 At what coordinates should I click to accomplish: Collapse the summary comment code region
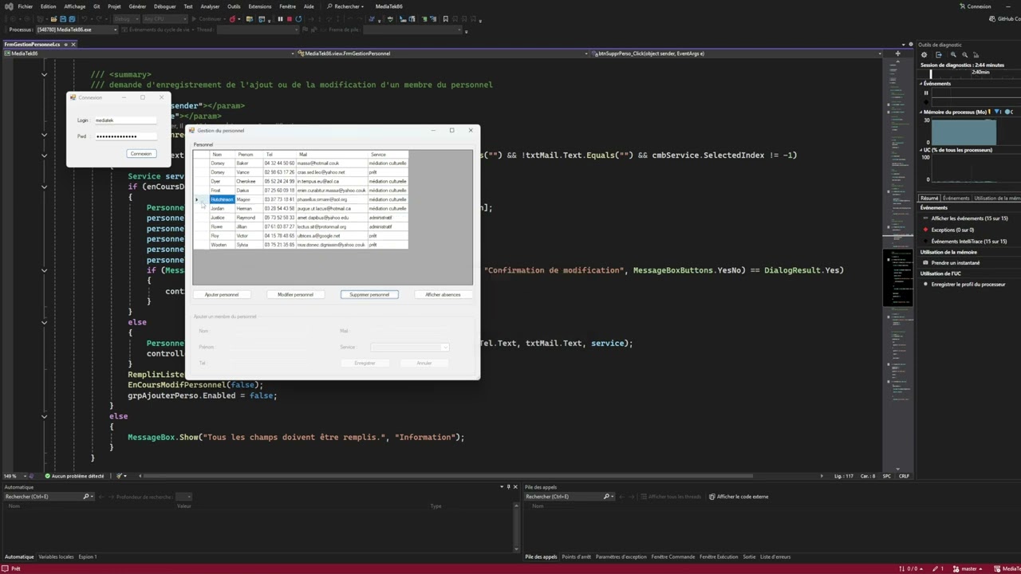coord(44,74)
